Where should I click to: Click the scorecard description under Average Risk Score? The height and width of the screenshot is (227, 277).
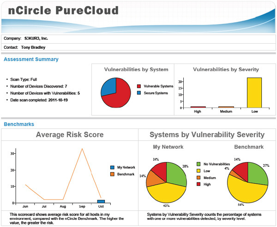click(67, 219)
